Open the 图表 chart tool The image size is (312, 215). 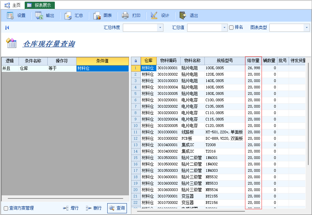[97, 16]
